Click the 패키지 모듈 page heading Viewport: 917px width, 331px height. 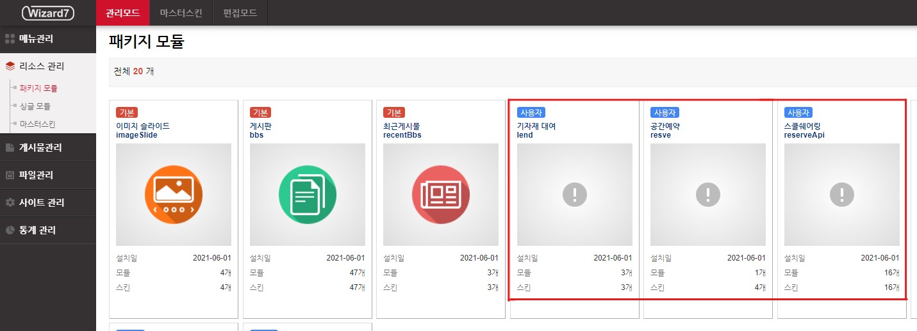click(147, 43)
